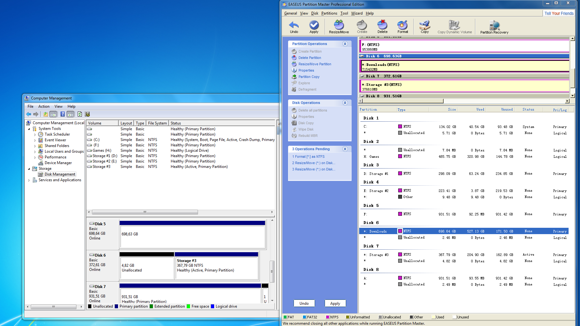Open the Wizard menu
The image size is (580, 326).
(357, 13)
